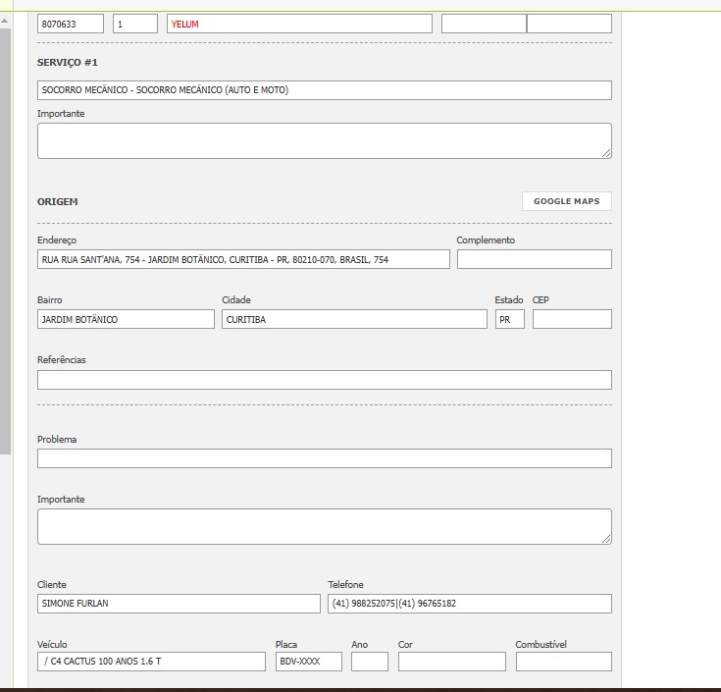The image size is (721, 692).
Task: Click the Estado field showing PR
Action: (x=509, y=319)
